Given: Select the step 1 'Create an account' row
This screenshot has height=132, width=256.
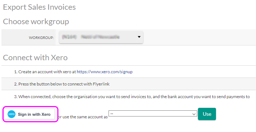Looking at the screenshot, I should 129,72.
